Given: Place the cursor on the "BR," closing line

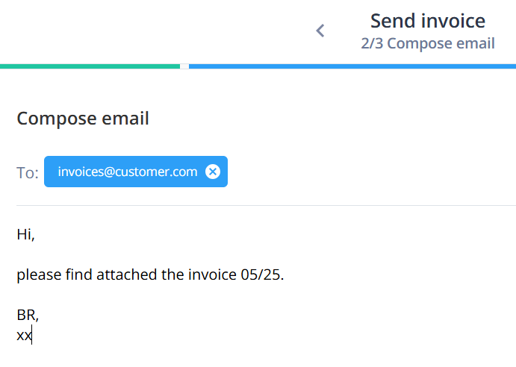Looking at the screenshot, I should pos(28,315).
